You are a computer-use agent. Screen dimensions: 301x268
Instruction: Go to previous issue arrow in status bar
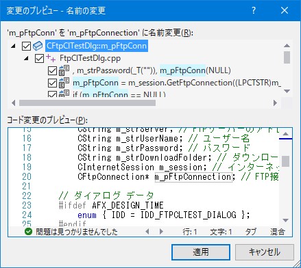click(147, 232)
